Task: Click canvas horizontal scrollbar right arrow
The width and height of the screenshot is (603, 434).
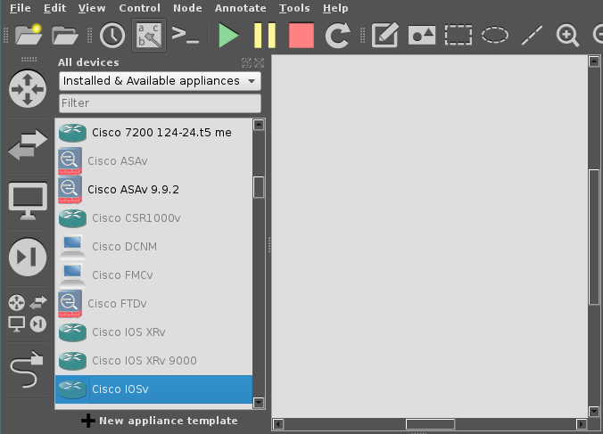Action: click(582, 424)
